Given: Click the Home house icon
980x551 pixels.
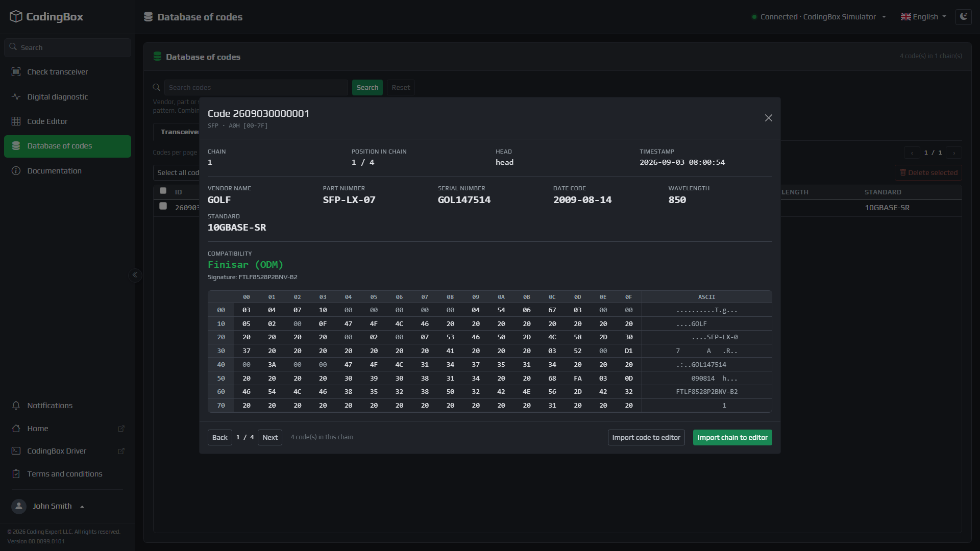Looking at the screenshot, I should tap(16, 429).
